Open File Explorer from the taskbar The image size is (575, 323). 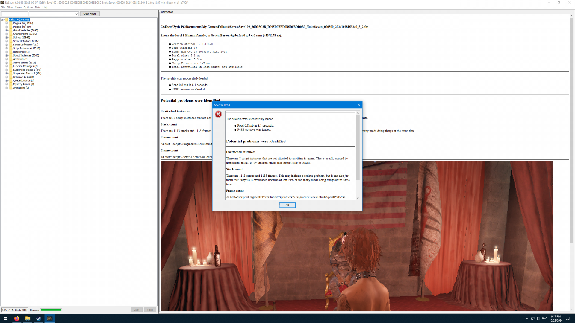[x=28, y=319]
